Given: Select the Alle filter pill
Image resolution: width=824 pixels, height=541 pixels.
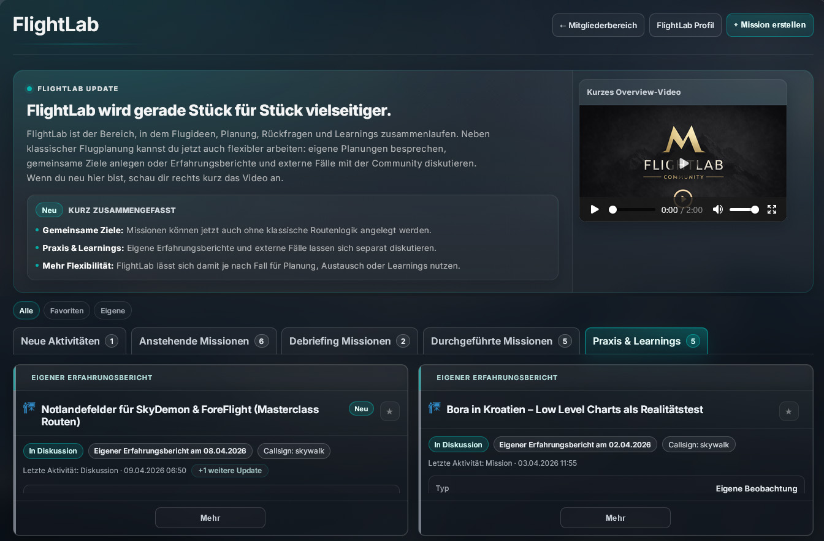Looking at the screenshot, I should [26, 310].
